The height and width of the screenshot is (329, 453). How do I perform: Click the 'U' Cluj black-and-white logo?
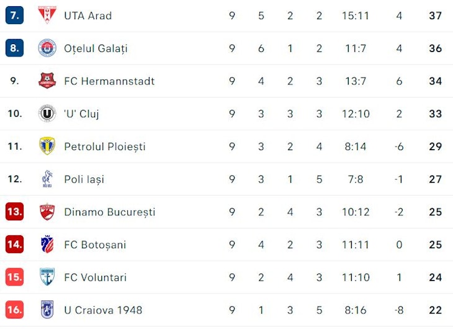47,114
